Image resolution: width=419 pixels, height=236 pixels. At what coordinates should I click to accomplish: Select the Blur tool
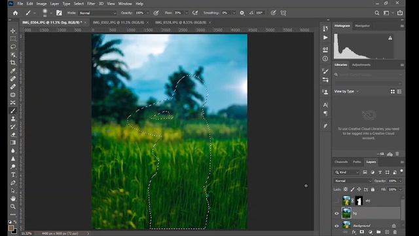pyautogui.click(x=13, y=151)
